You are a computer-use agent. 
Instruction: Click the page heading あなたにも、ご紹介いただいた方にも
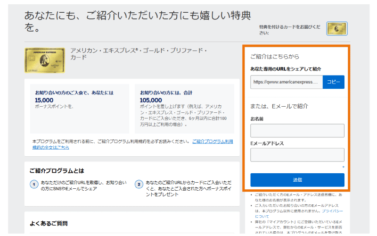click(x=138, y=21)
